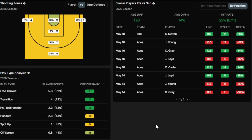Click DATE column header
This screenshot has height=140, width=252.
[119, 27]
